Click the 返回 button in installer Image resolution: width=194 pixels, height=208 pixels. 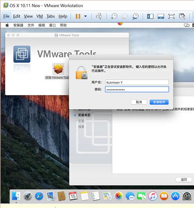tap(184, 180)
